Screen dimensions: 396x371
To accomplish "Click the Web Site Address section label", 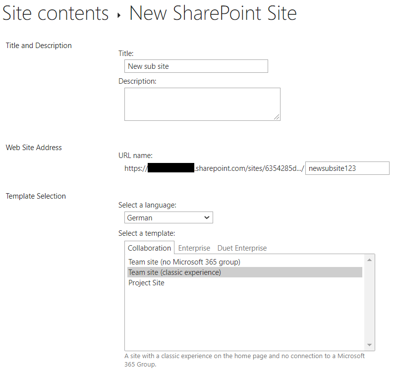I will tap(34, 148).
